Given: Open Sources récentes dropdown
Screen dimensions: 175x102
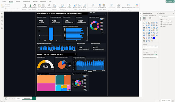Looking at the screenshot, I should coord(54,7).
